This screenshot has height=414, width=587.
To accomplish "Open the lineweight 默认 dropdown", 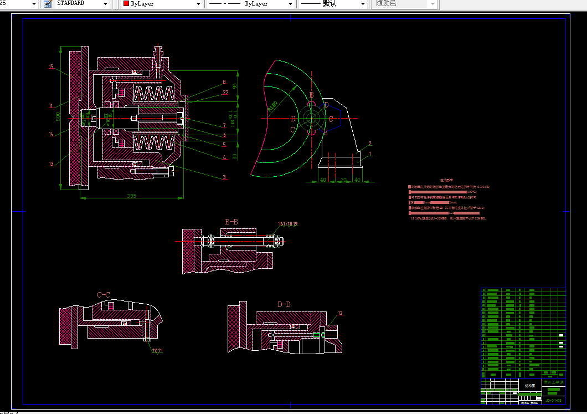I will [363, 4].
